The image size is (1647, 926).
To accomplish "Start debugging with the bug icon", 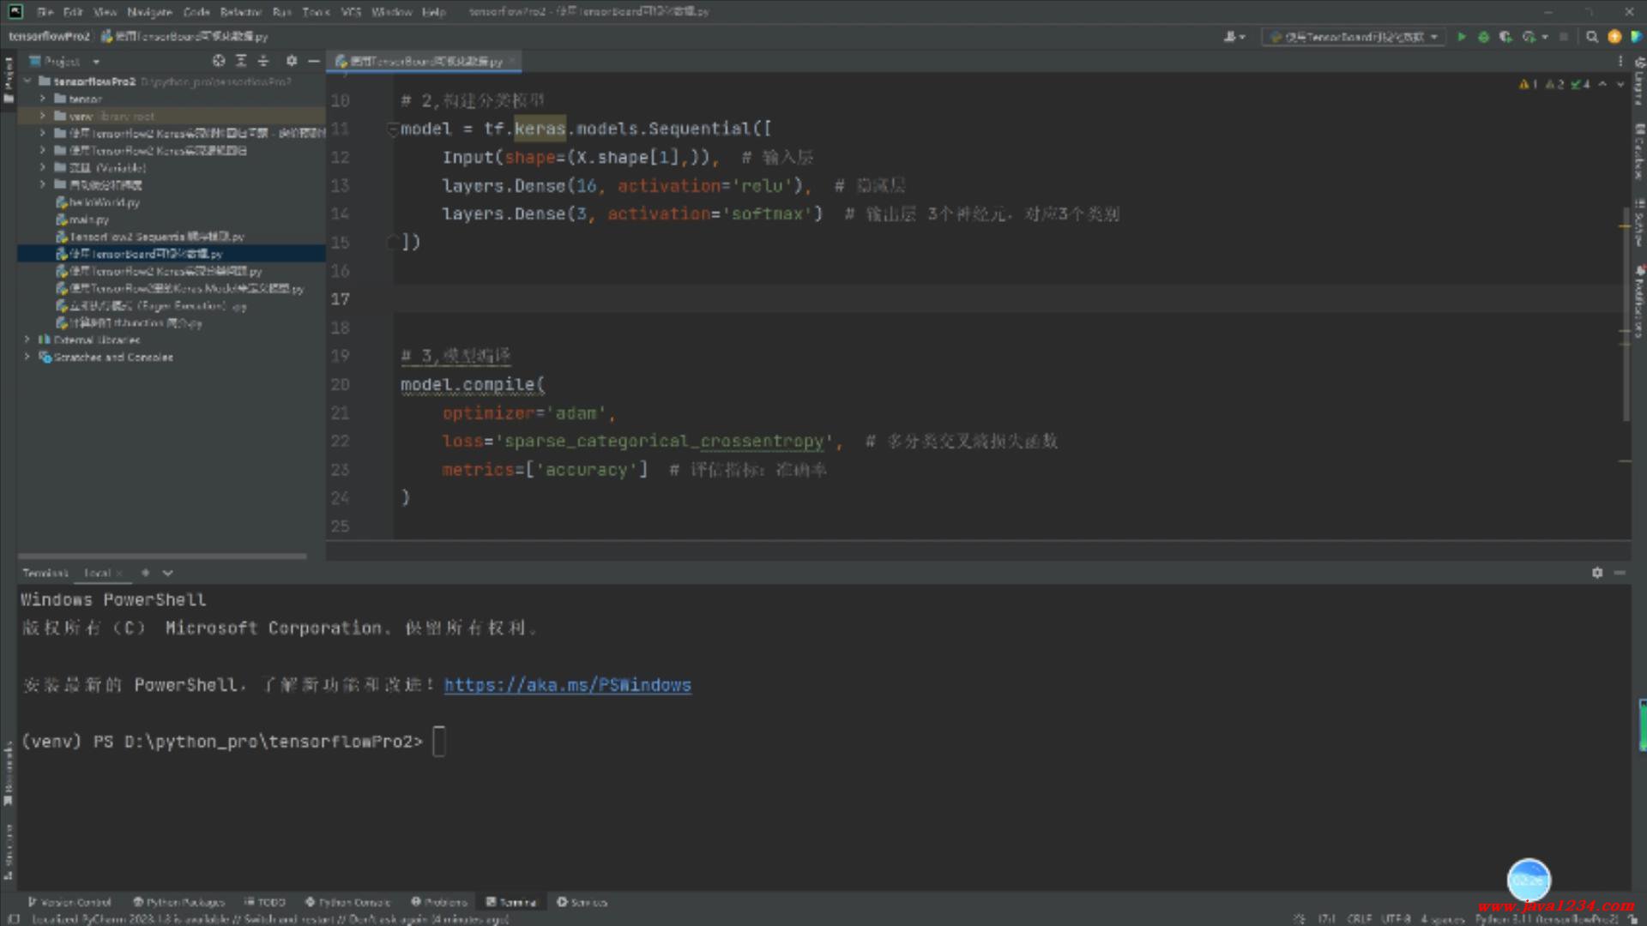I will pyautogui.click(x=1483, y=37).
